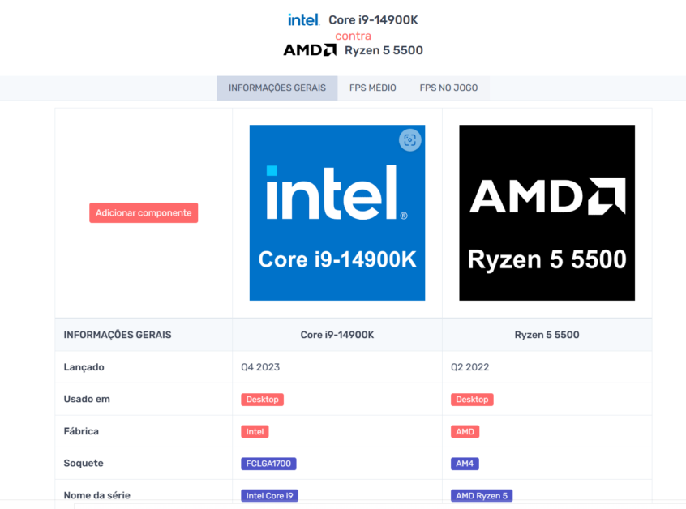Click the Lançado row label
The image size is (686, 509).
coord(84,367)
